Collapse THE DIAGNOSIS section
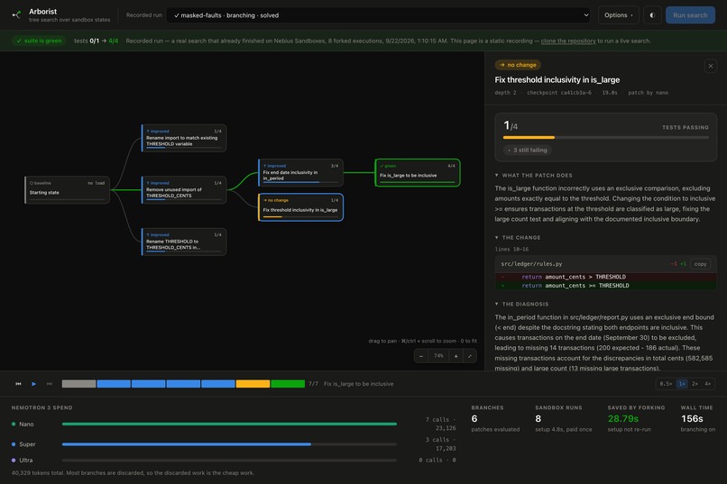727x484 pixels. coord(521,304)
